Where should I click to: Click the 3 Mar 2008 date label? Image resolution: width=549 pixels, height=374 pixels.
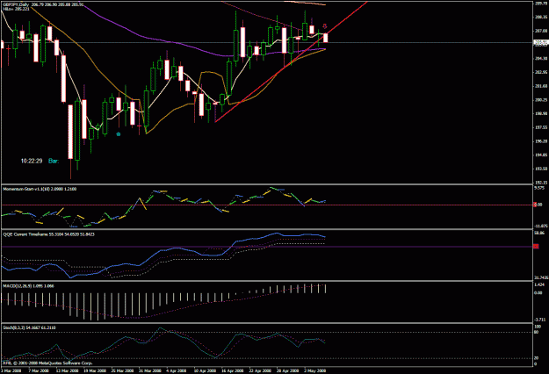(11, 370)
